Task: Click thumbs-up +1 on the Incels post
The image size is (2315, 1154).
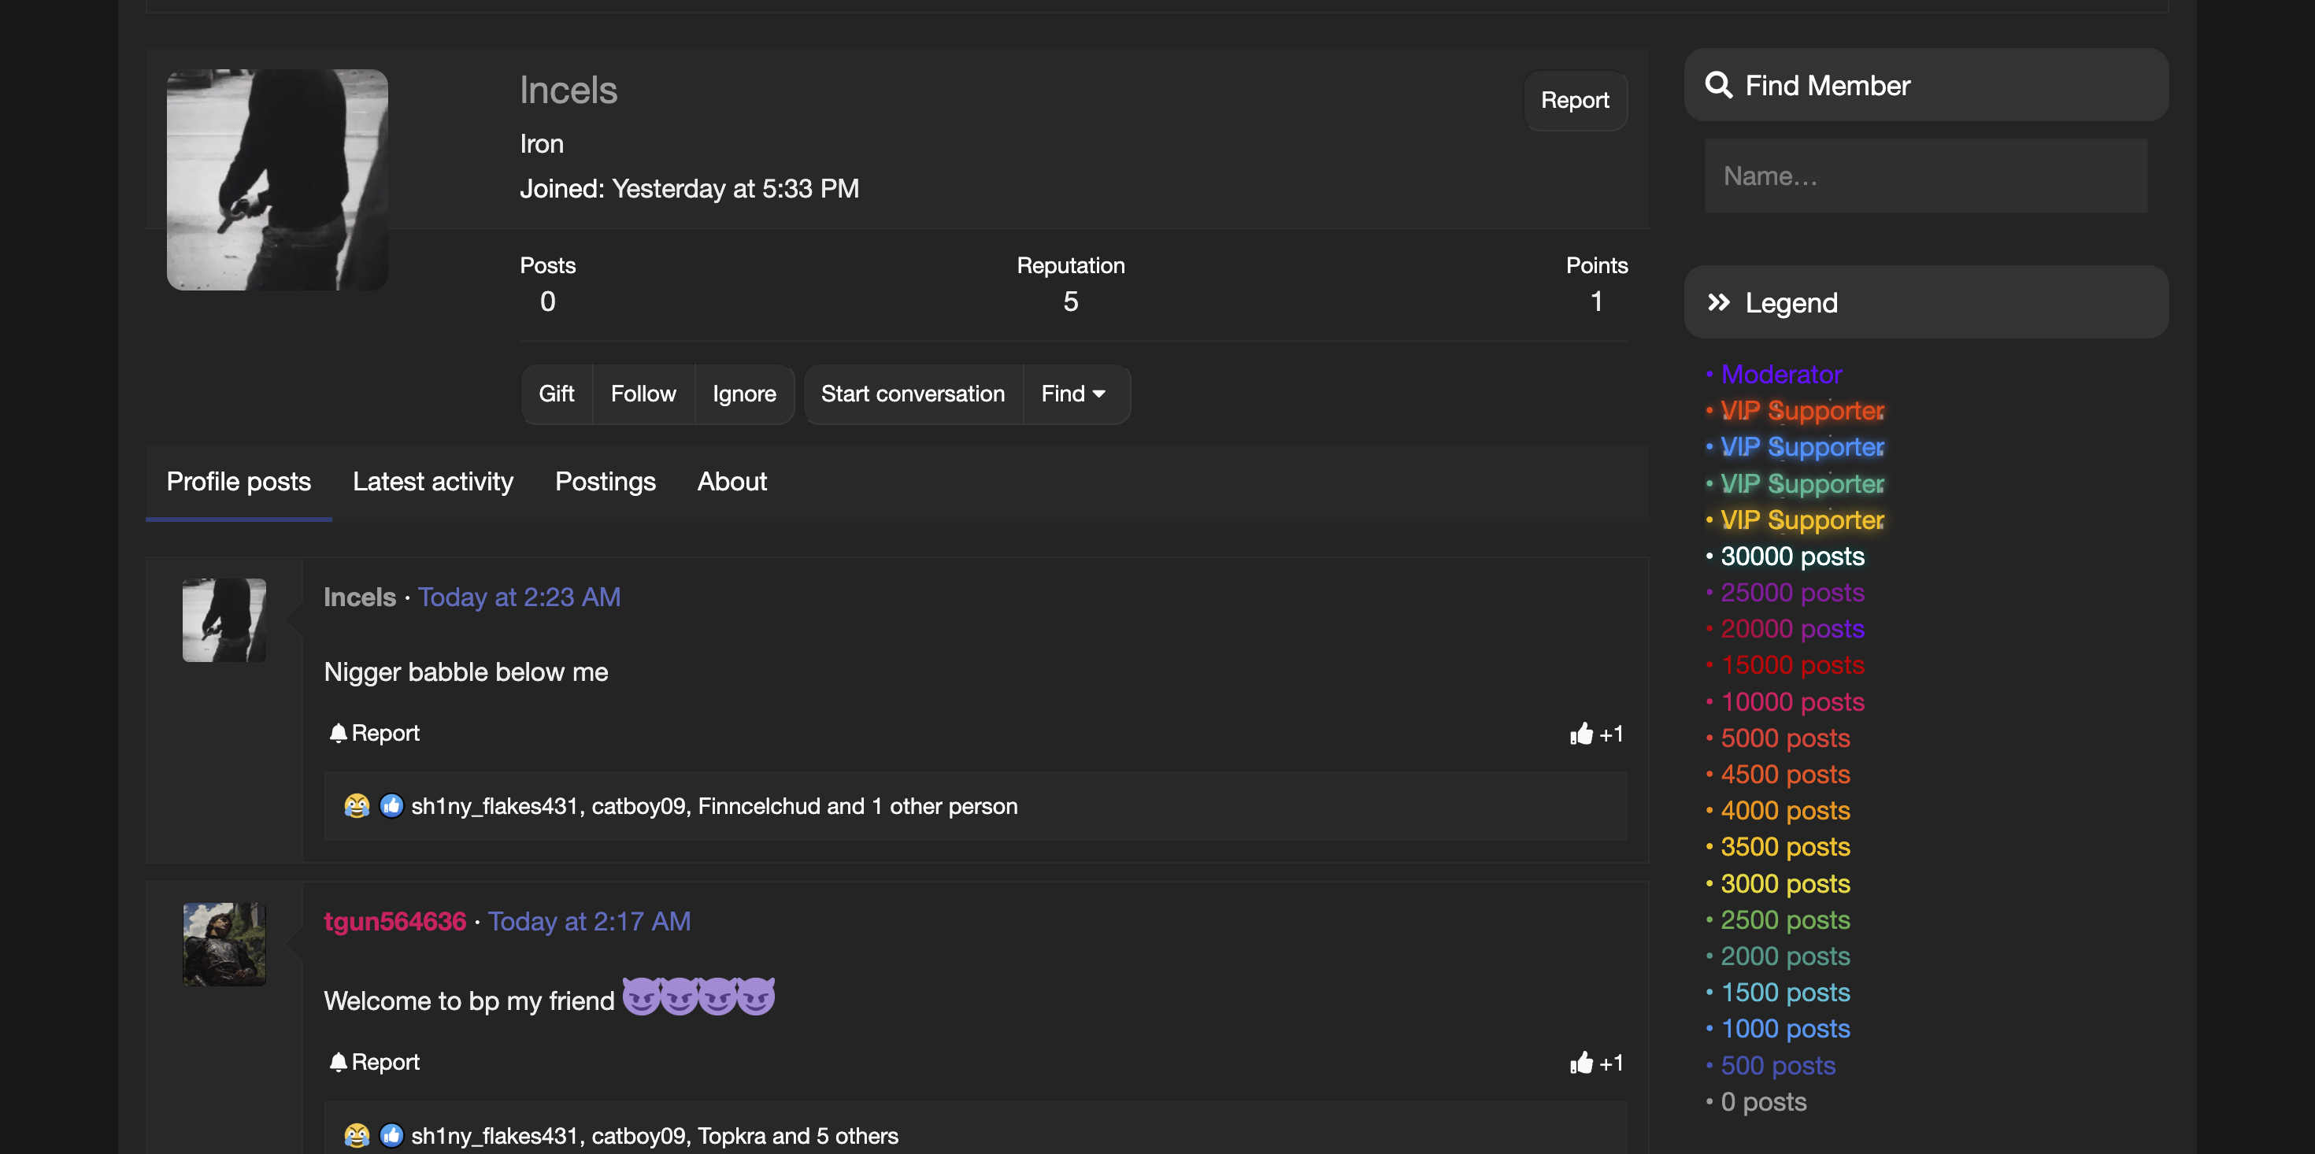Action: 1596,734
